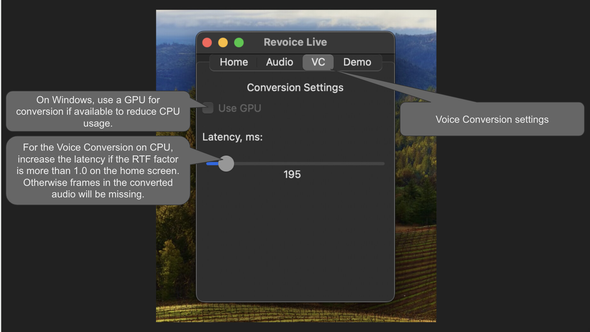Click the latency value 195
The height and width of the screenshot is (332, 590).
click(292, 174)
